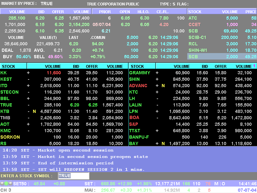Select the KEST stock symbol
Image resolution: width=257 pixels, height=193 pixels.
click(6, 79)
